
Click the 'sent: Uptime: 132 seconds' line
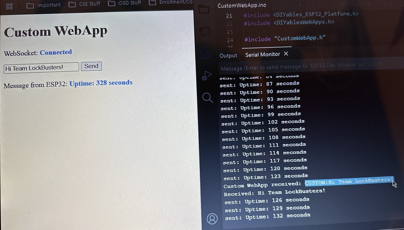(x=268, y=216)
